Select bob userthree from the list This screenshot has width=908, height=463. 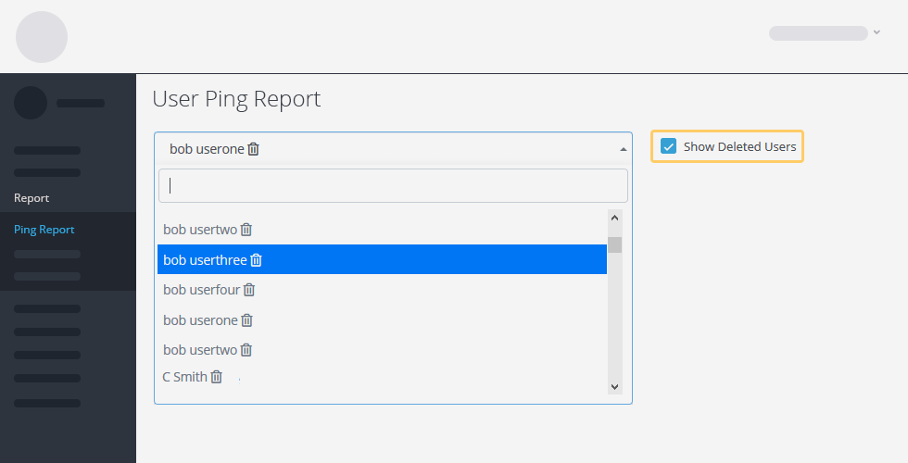point(382,259)
